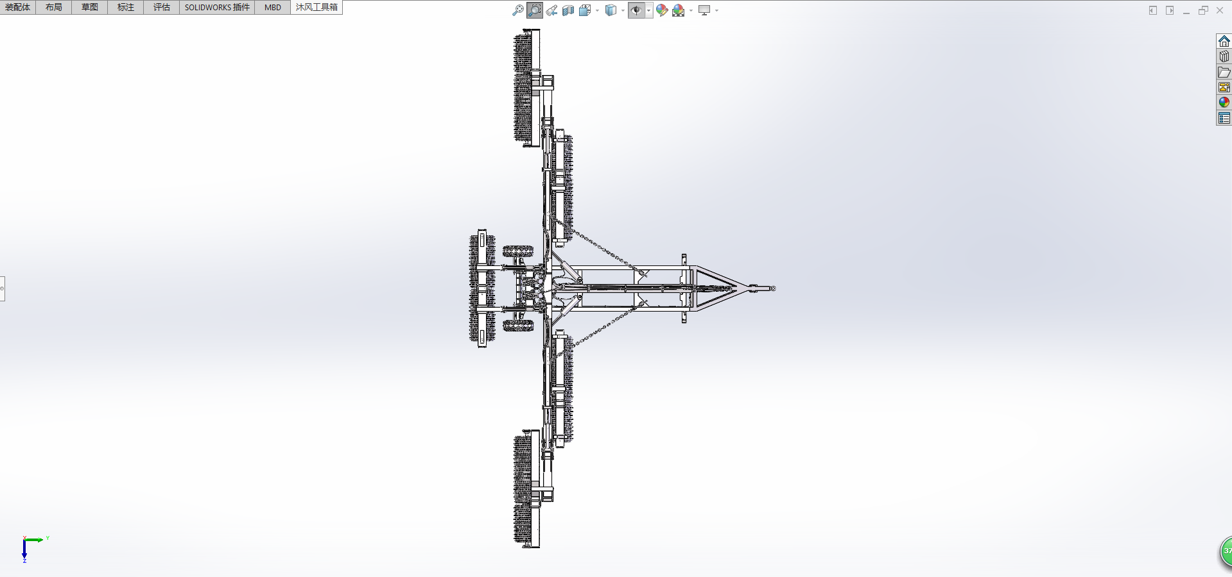Open the Custom Properties task pane
This screenshot has height=577, width=1232.
[1224, 118]
